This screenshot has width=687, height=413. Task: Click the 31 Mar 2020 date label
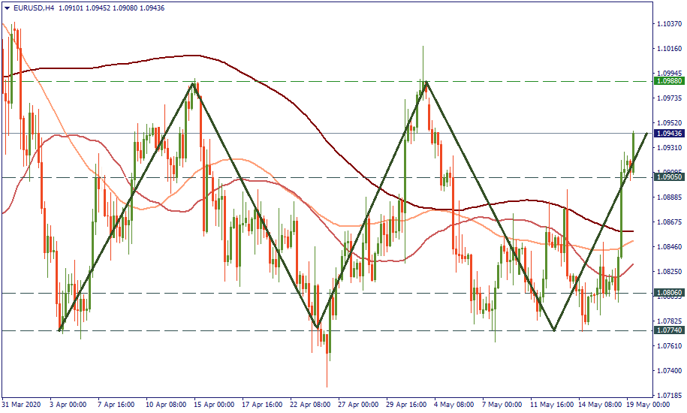tap(23, 404)
